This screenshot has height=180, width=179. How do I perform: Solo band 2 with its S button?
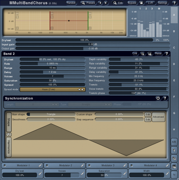pos(52,17)
